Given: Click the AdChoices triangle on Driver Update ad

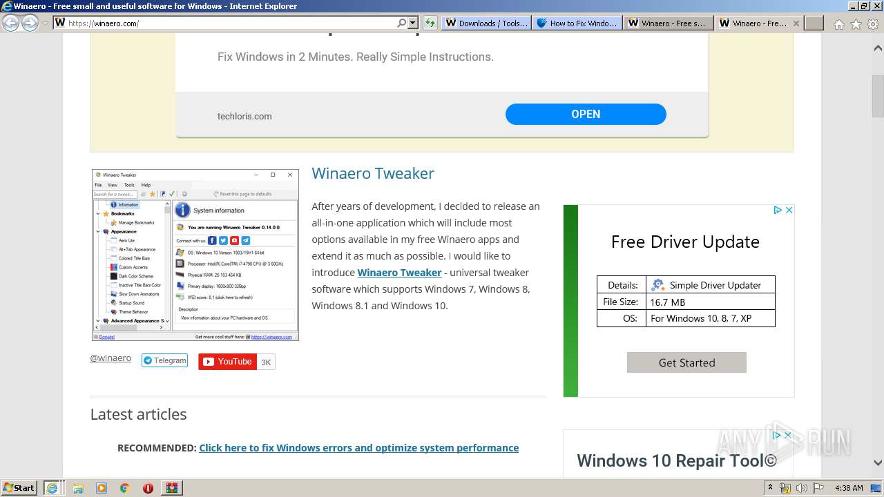Looking at the screenshot, I should click(778, 210).
